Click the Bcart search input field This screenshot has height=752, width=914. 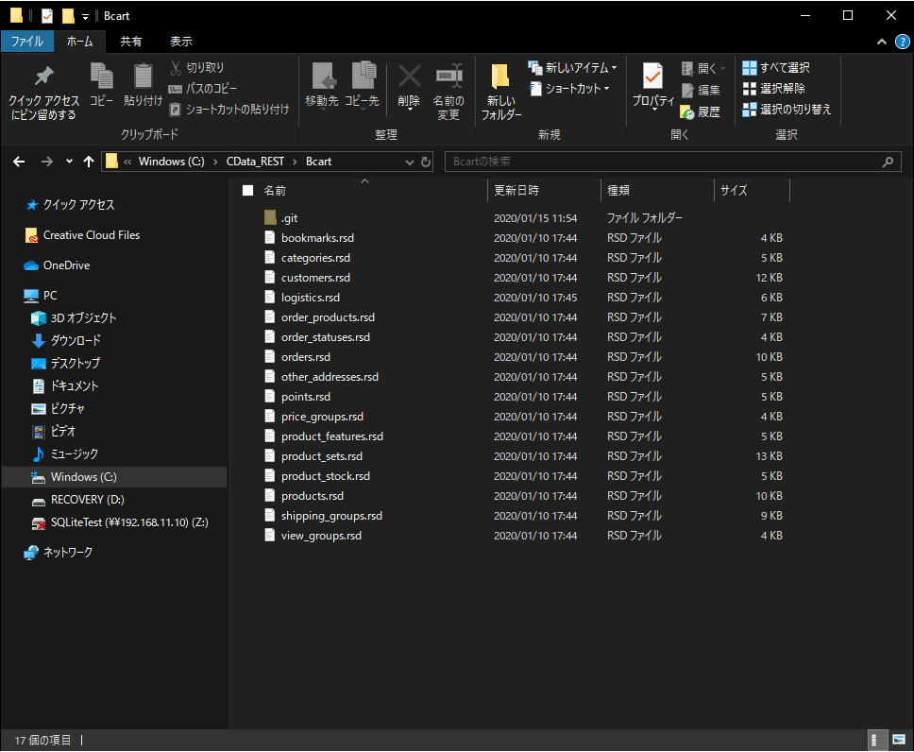661,162
